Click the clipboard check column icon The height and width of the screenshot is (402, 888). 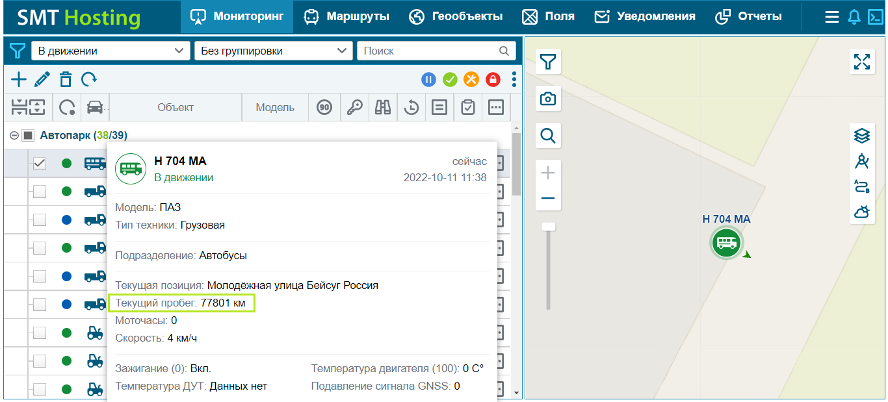(x=468, y=107)
